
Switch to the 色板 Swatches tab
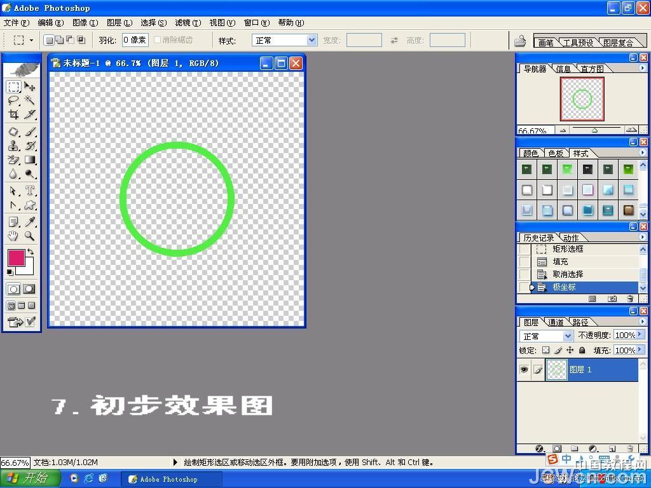pyautogui.click(x=556, y=154)
